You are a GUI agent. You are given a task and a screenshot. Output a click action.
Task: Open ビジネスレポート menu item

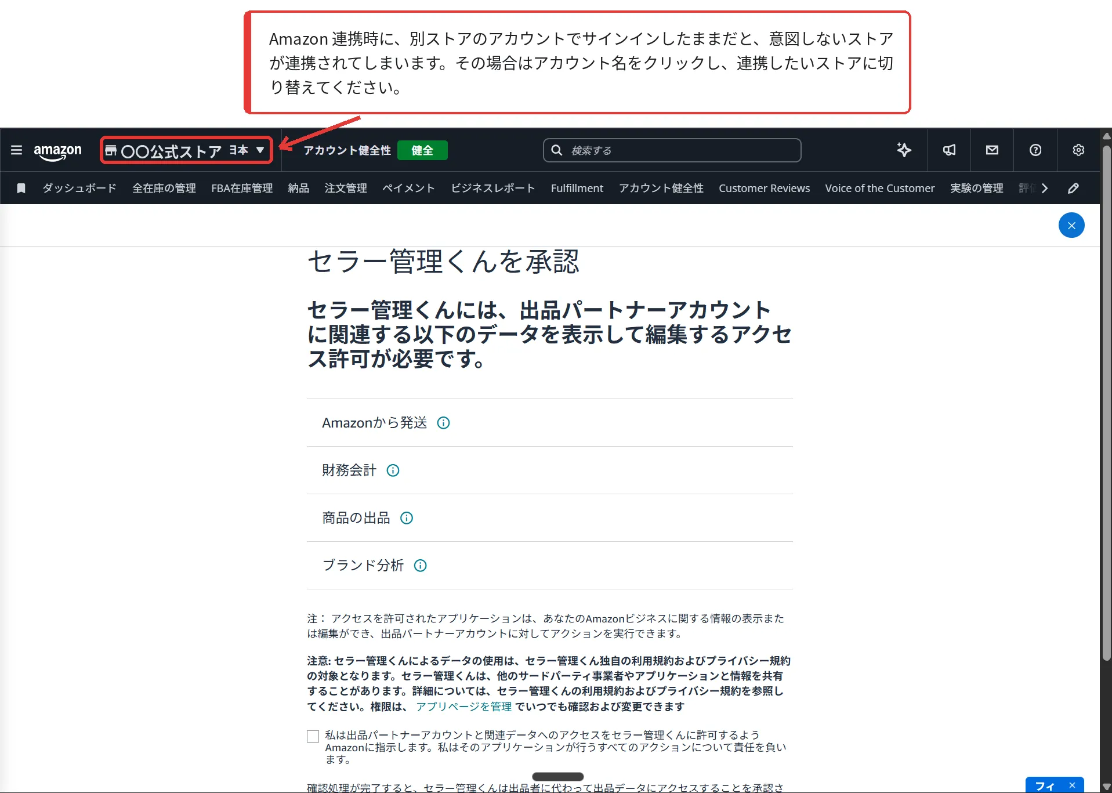tap(493, 188)
